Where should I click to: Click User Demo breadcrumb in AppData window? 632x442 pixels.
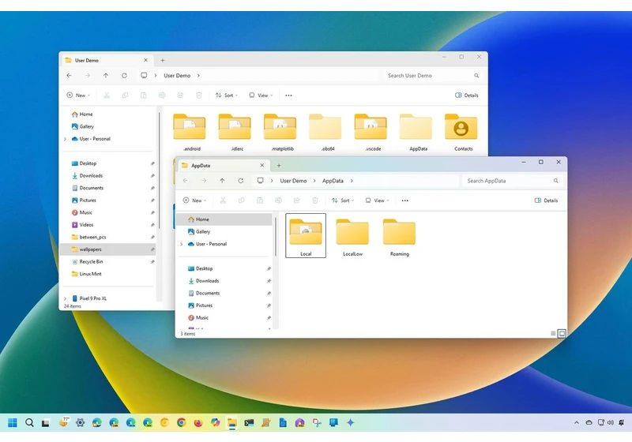point(293,181)
